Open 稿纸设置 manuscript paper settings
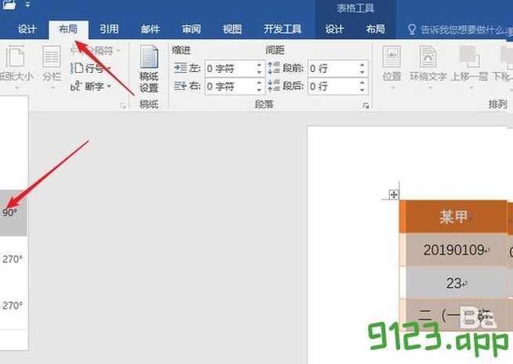Image resolution: width=513 pixels, height=364 pixels. [x=149, y=70]
